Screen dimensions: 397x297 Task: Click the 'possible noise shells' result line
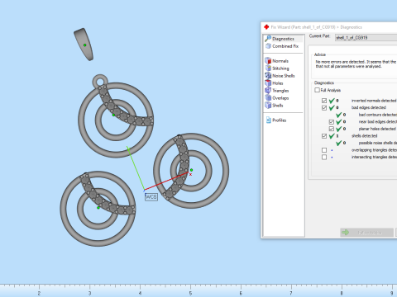pyautogui.click(x=377, y=143)
